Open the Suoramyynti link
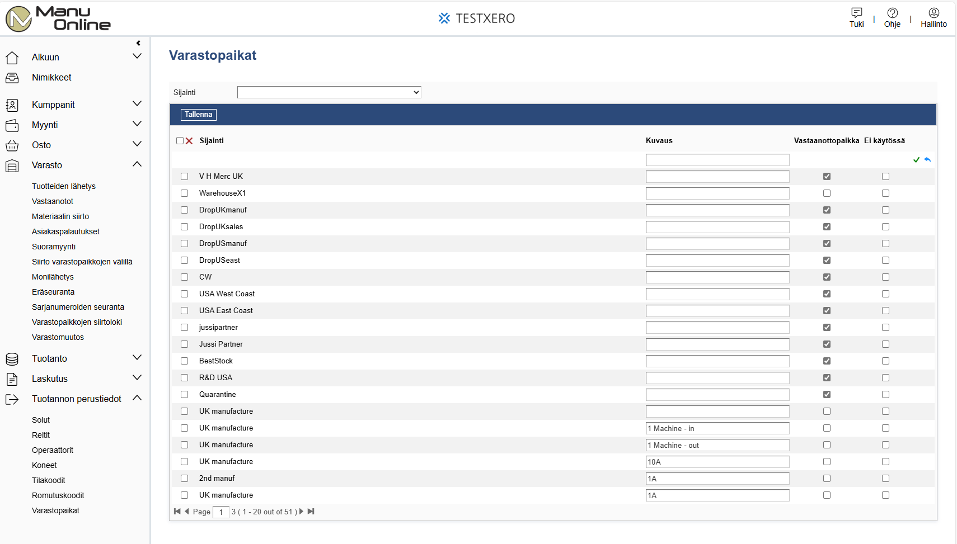Image resolution: width=957 pixels, height=544 pixels. [54, 247]
